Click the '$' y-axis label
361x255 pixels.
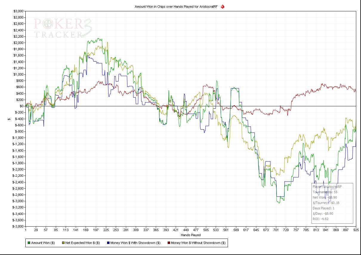9,119
